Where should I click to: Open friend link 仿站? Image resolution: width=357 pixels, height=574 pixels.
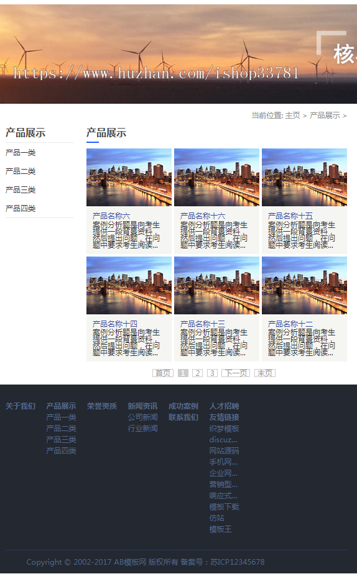coord(216,518)
